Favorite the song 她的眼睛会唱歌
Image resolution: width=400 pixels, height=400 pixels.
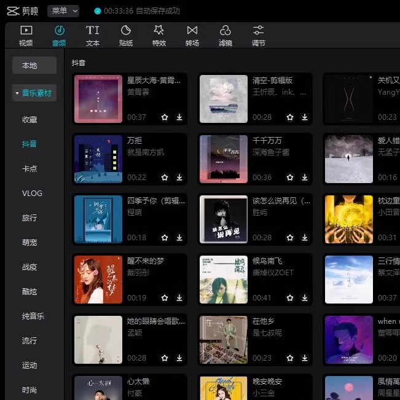click(x=165, y=358)
